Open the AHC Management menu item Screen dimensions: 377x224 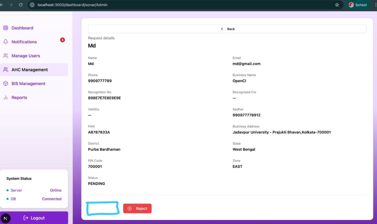[x=29, y=70]
